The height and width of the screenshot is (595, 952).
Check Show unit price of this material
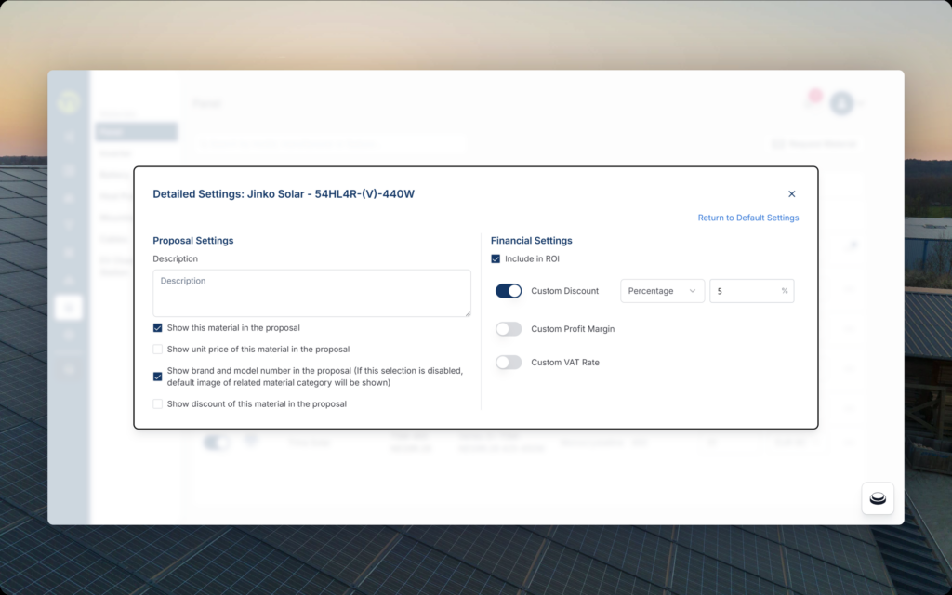[x=158, y=350]
